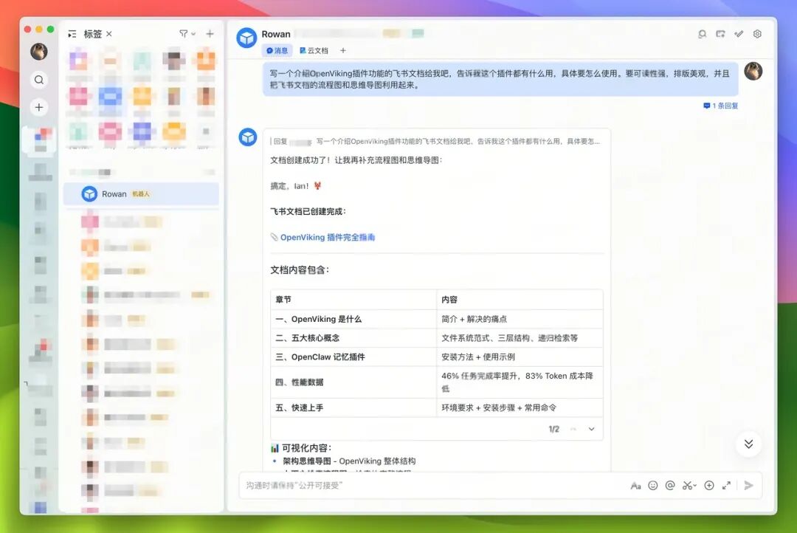Open the filter dropdown in 标签 panel

click(x=187, y=34)
